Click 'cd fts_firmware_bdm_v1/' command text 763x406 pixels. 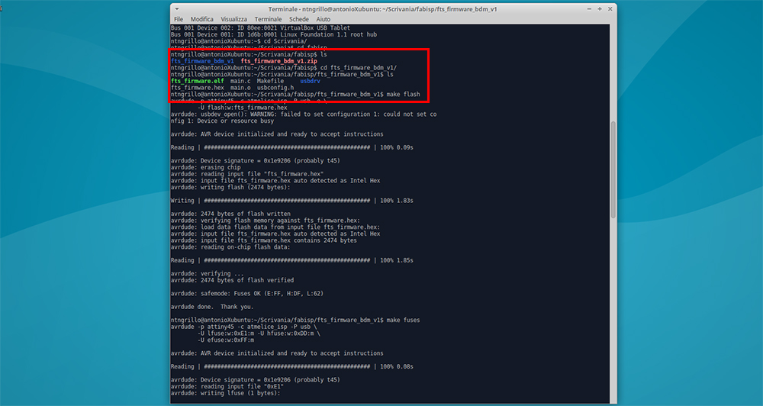click(358, 68)
